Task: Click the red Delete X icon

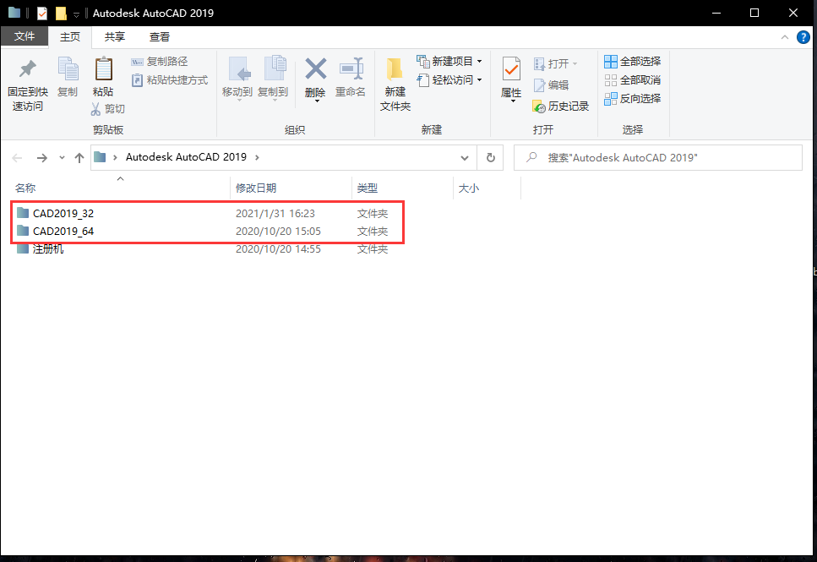Action: point(315,69)
